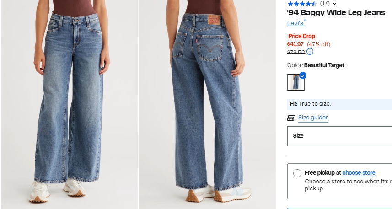Click the crossed-out $79.50 original price
392x209 pixels.
[296, 52]
